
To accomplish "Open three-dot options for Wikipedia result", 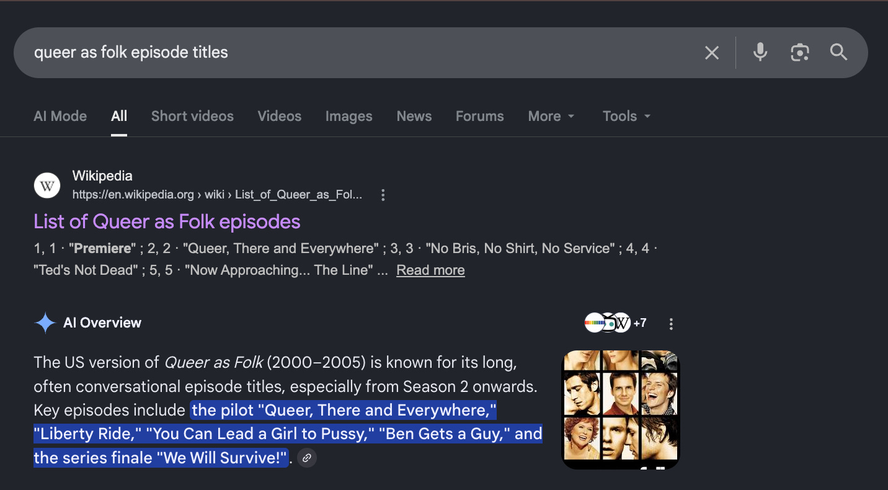I will 383,195.
